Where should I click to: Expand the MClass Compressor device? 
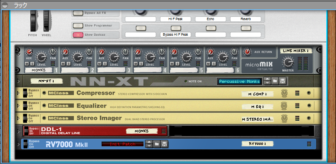click(18, 93)
